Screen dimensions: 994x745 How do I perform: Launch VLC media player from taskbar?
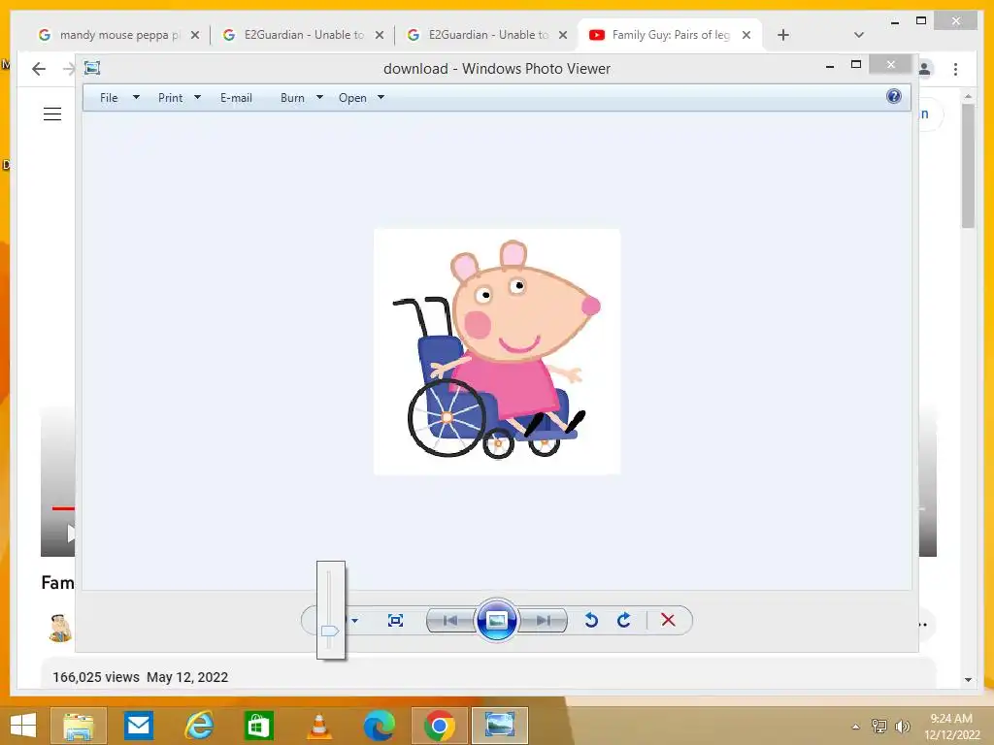coord(318,726)
